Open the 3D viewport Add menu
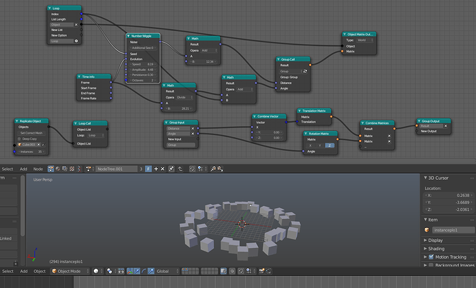 23,271
